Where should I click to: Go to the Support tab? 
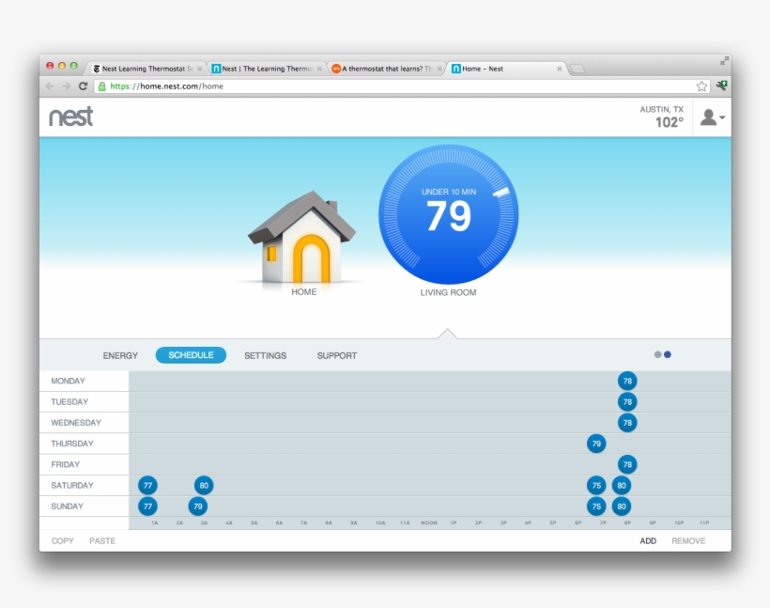(337, 355)
